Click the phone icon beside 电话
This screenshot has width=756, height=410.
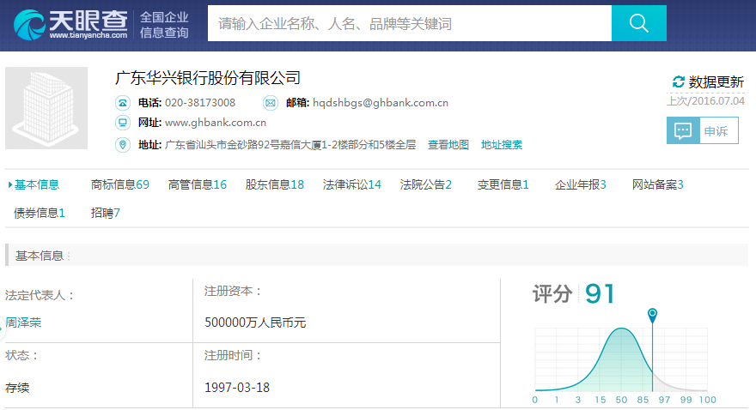[123, 103]
